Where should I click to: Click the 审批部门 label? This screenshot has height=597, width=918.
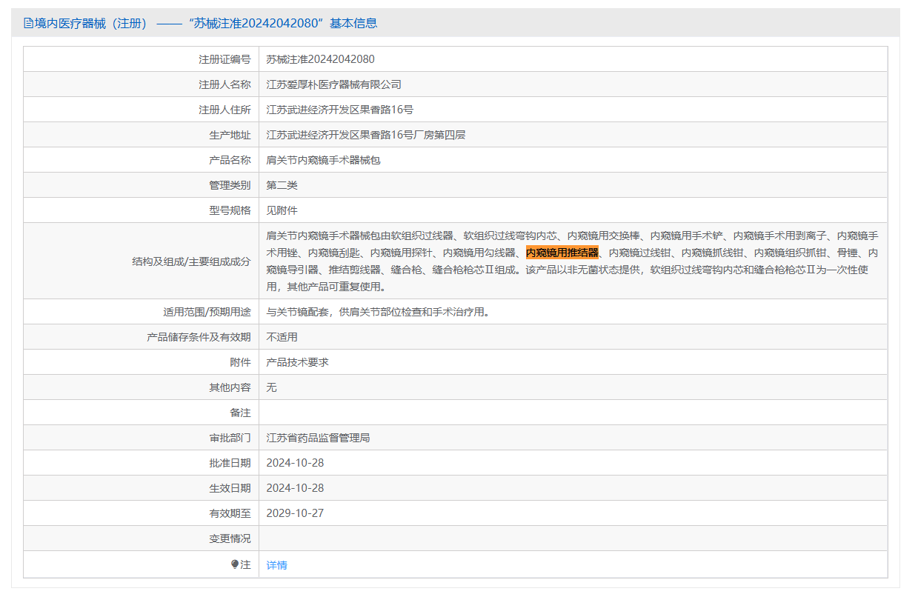230,438
